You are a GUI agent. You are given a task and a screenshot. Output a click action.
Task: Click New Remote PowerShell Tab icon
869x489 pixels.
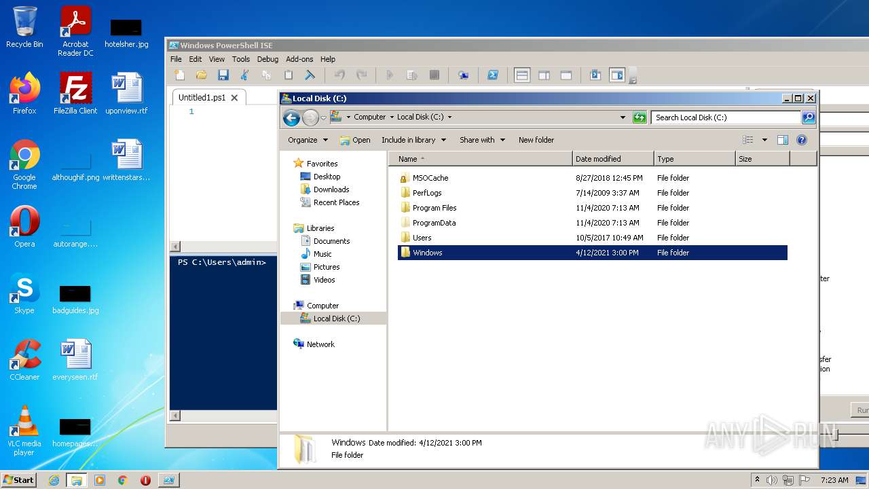coord(464,75)
